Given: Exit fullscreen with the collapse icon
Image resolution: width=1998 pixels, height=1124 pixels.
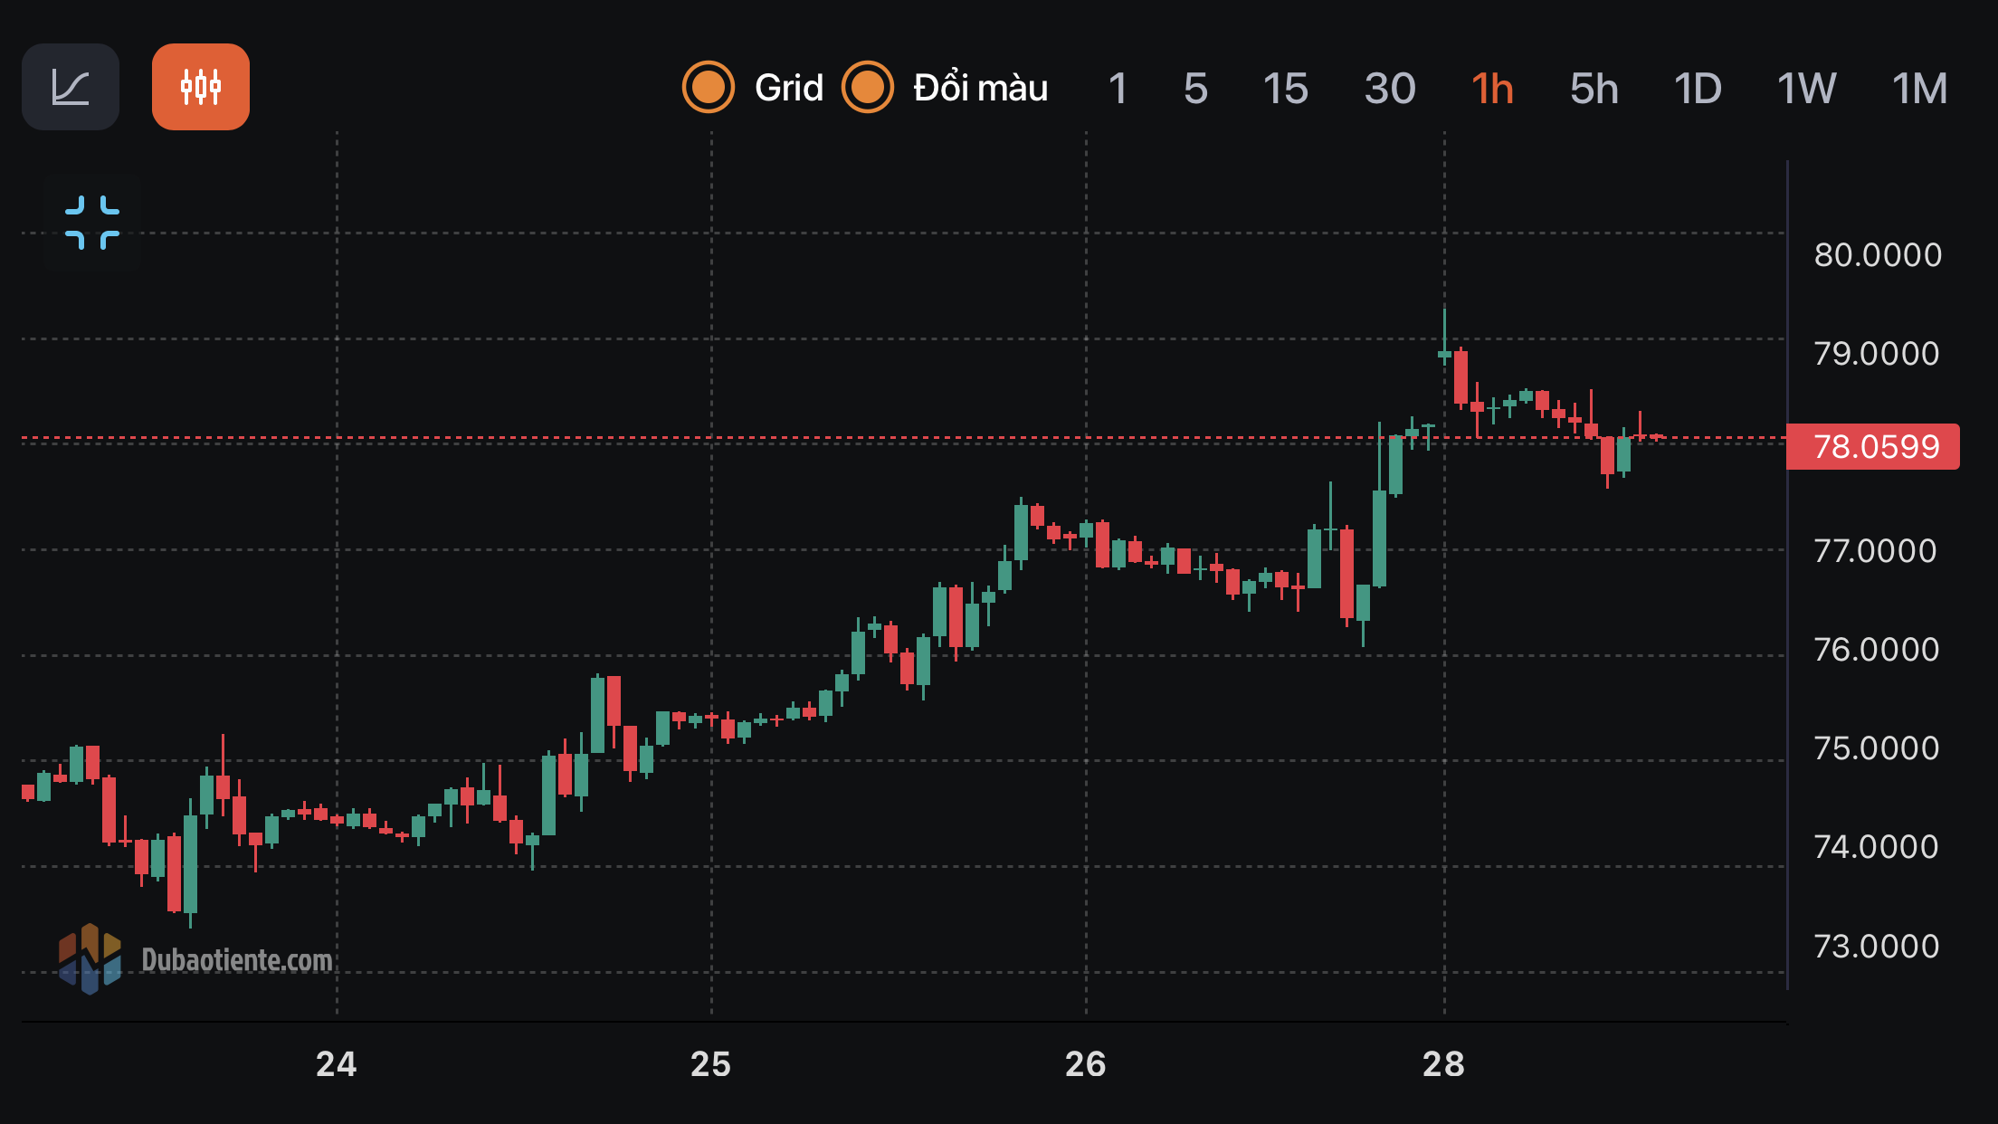Looking at the screenshot, I should (x=92, y=223).
